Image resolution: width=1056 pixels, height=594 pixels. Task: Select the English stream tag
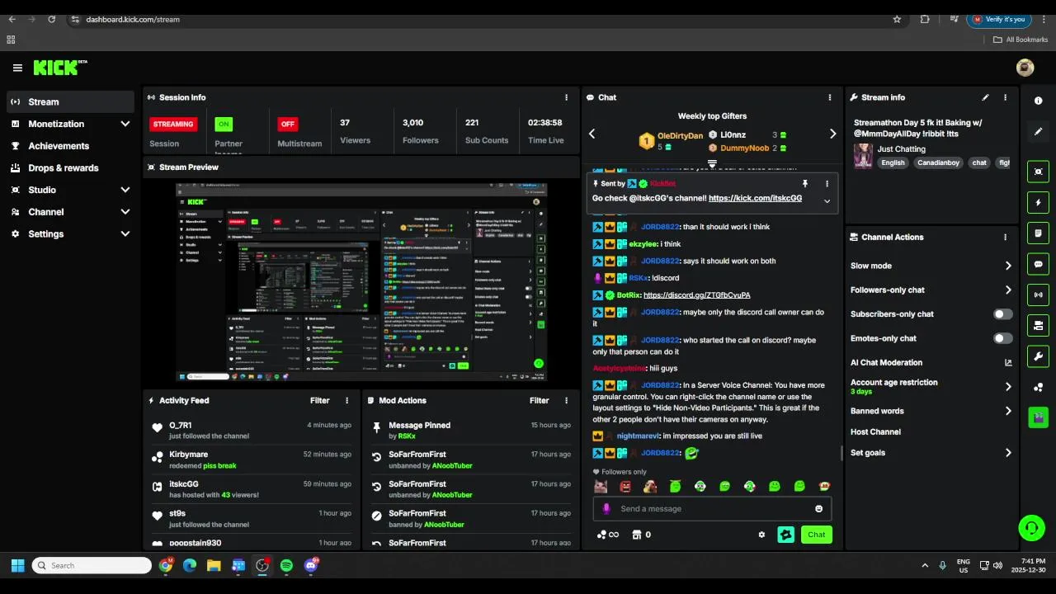(893, 163)
